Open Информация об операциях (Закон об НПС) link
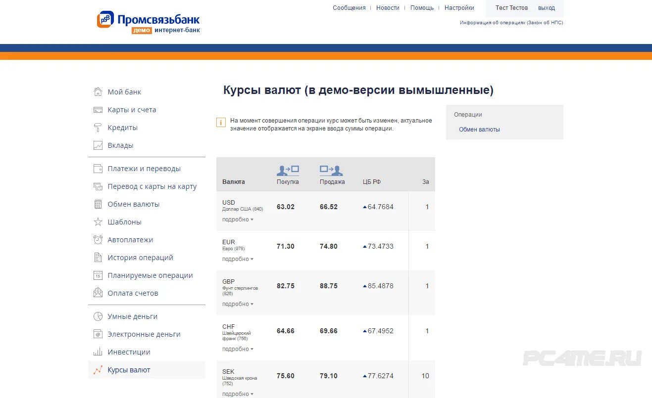The width and height of the screenshot is (652, 398). click(511, 23)
